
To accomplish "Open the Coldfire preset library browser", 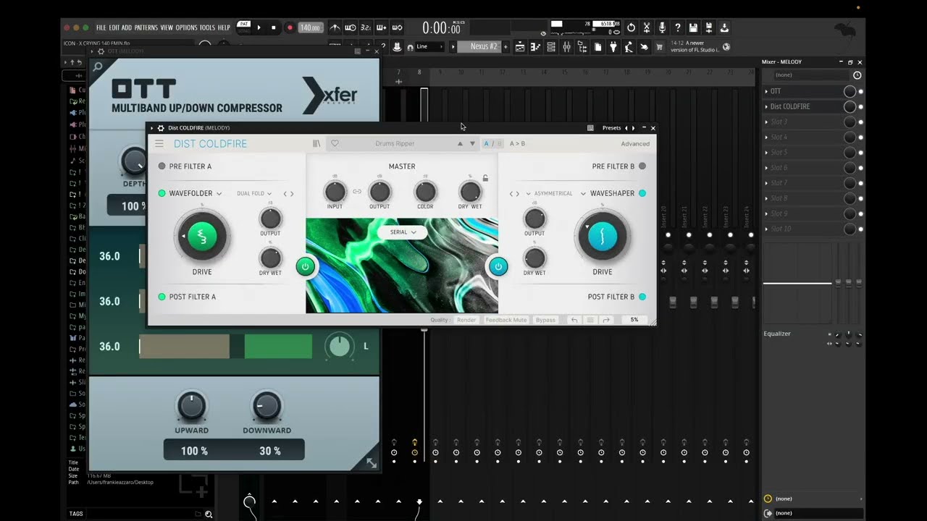I will 316,144.
